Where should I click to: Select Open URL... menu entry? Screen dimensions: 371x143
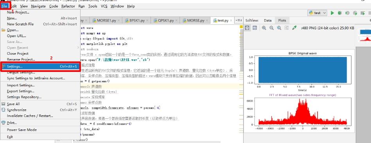[40, 36]
